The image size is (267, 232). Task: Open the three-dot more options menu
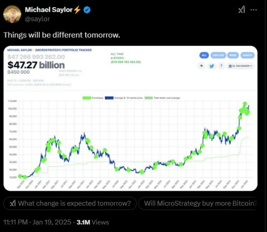click(x=254, y=10)
